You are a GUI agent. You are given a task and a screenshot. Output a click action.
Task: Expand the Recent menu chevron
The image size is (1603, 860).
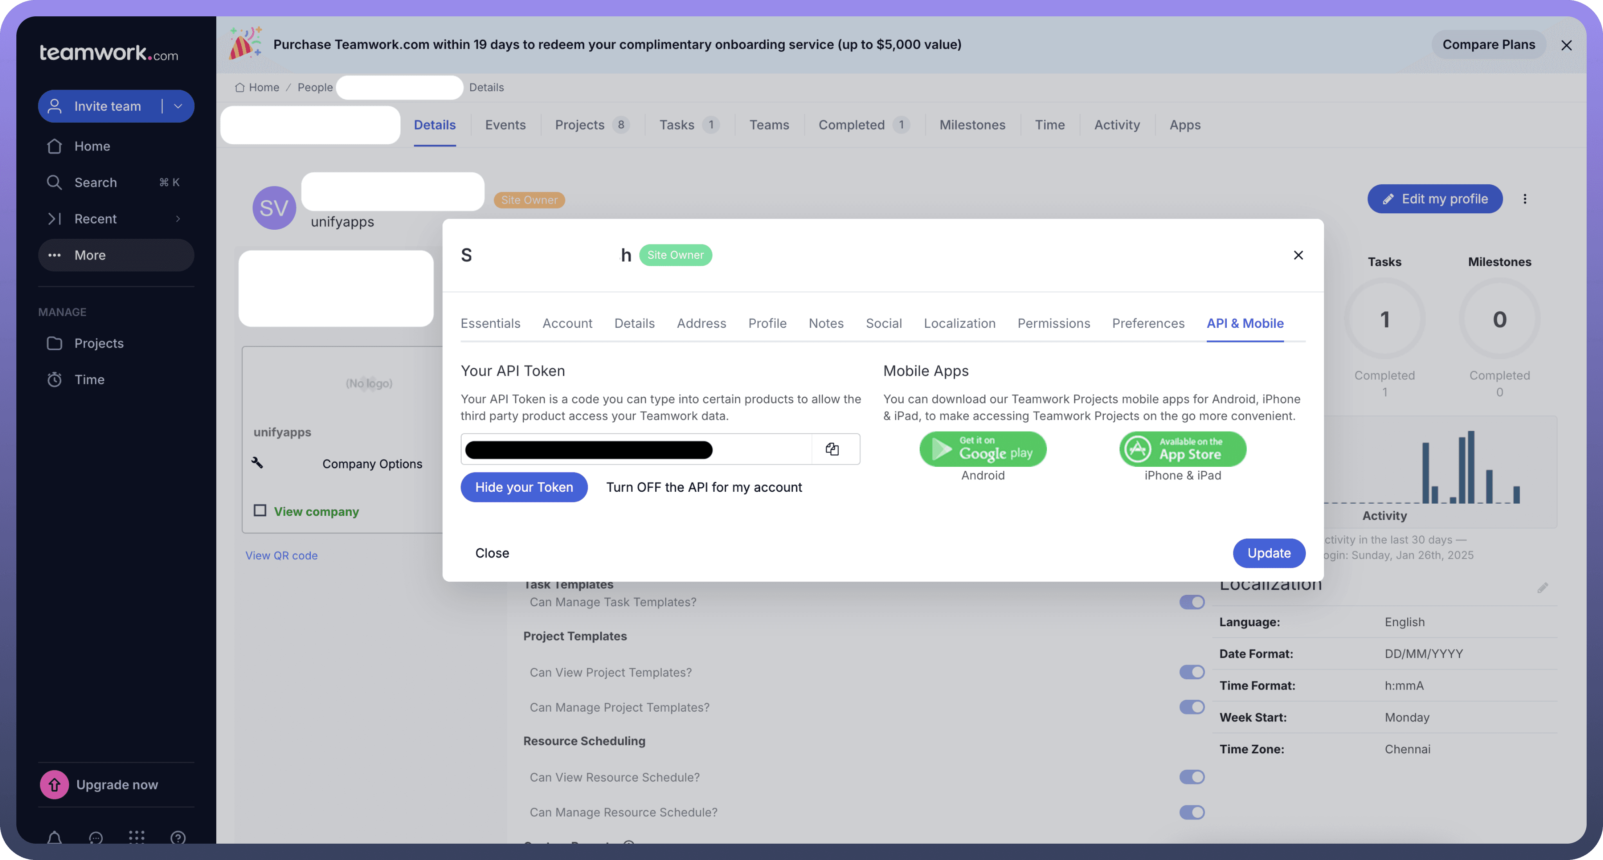(178, 219)
